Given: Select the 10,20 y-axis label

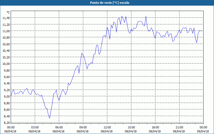Looking at the screenshot, I should tap(6, 57).
